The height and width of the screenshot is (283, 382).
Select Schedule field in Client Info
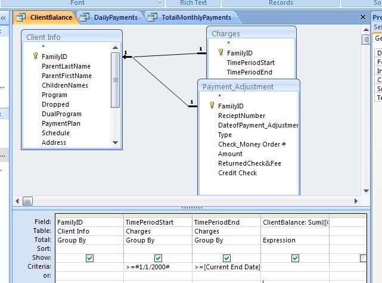55,133
